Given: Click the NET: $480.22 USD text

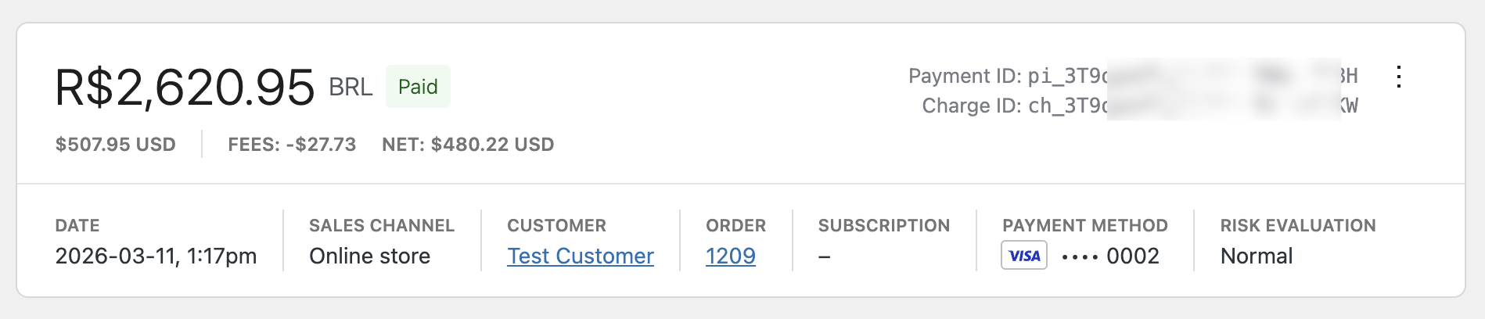Looking at the screenshot, I should [x=468, y=145].
